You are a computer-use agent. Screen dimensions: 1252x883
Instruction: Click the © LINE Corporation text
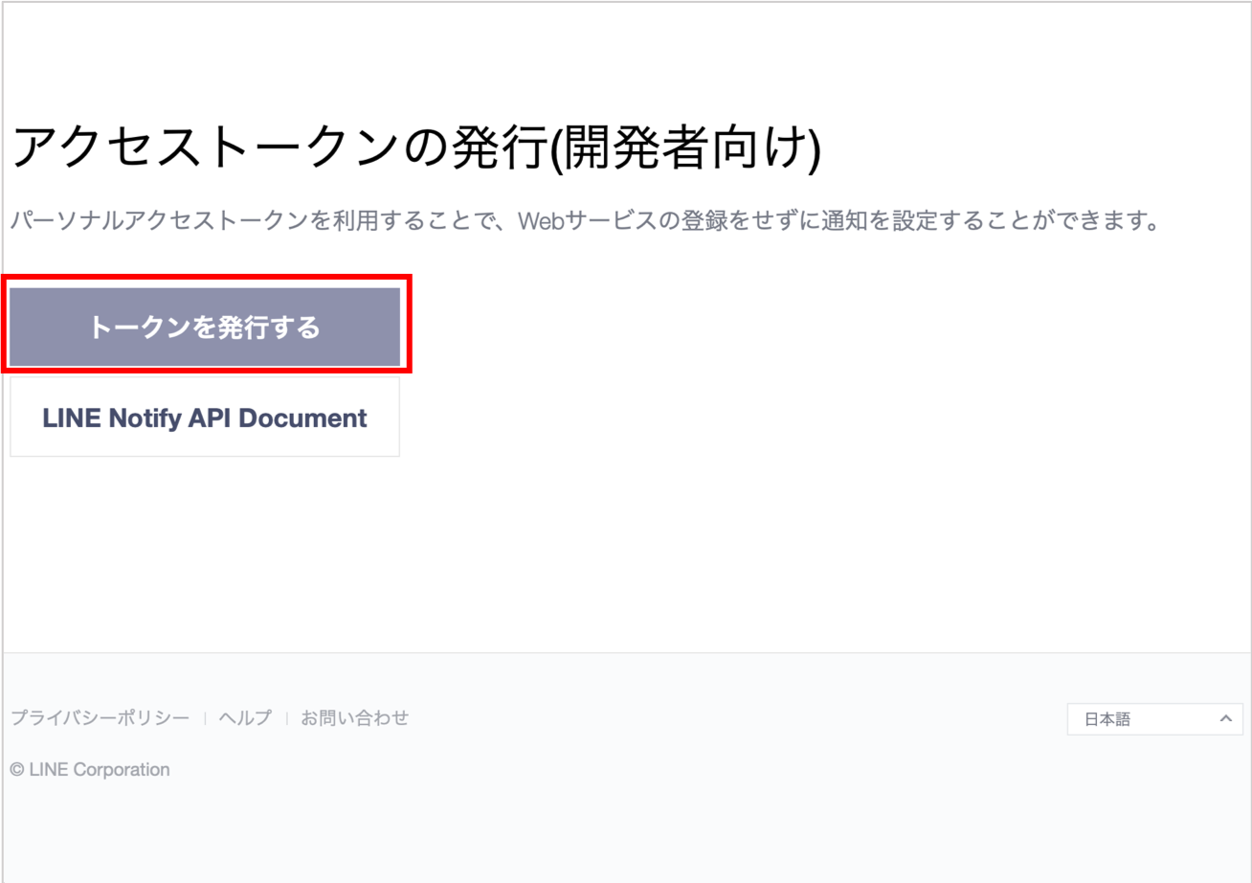tap(89, 768)
